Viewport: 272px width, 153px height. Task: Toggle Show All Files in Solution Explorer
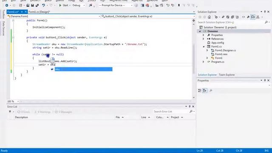pos(237,17)
